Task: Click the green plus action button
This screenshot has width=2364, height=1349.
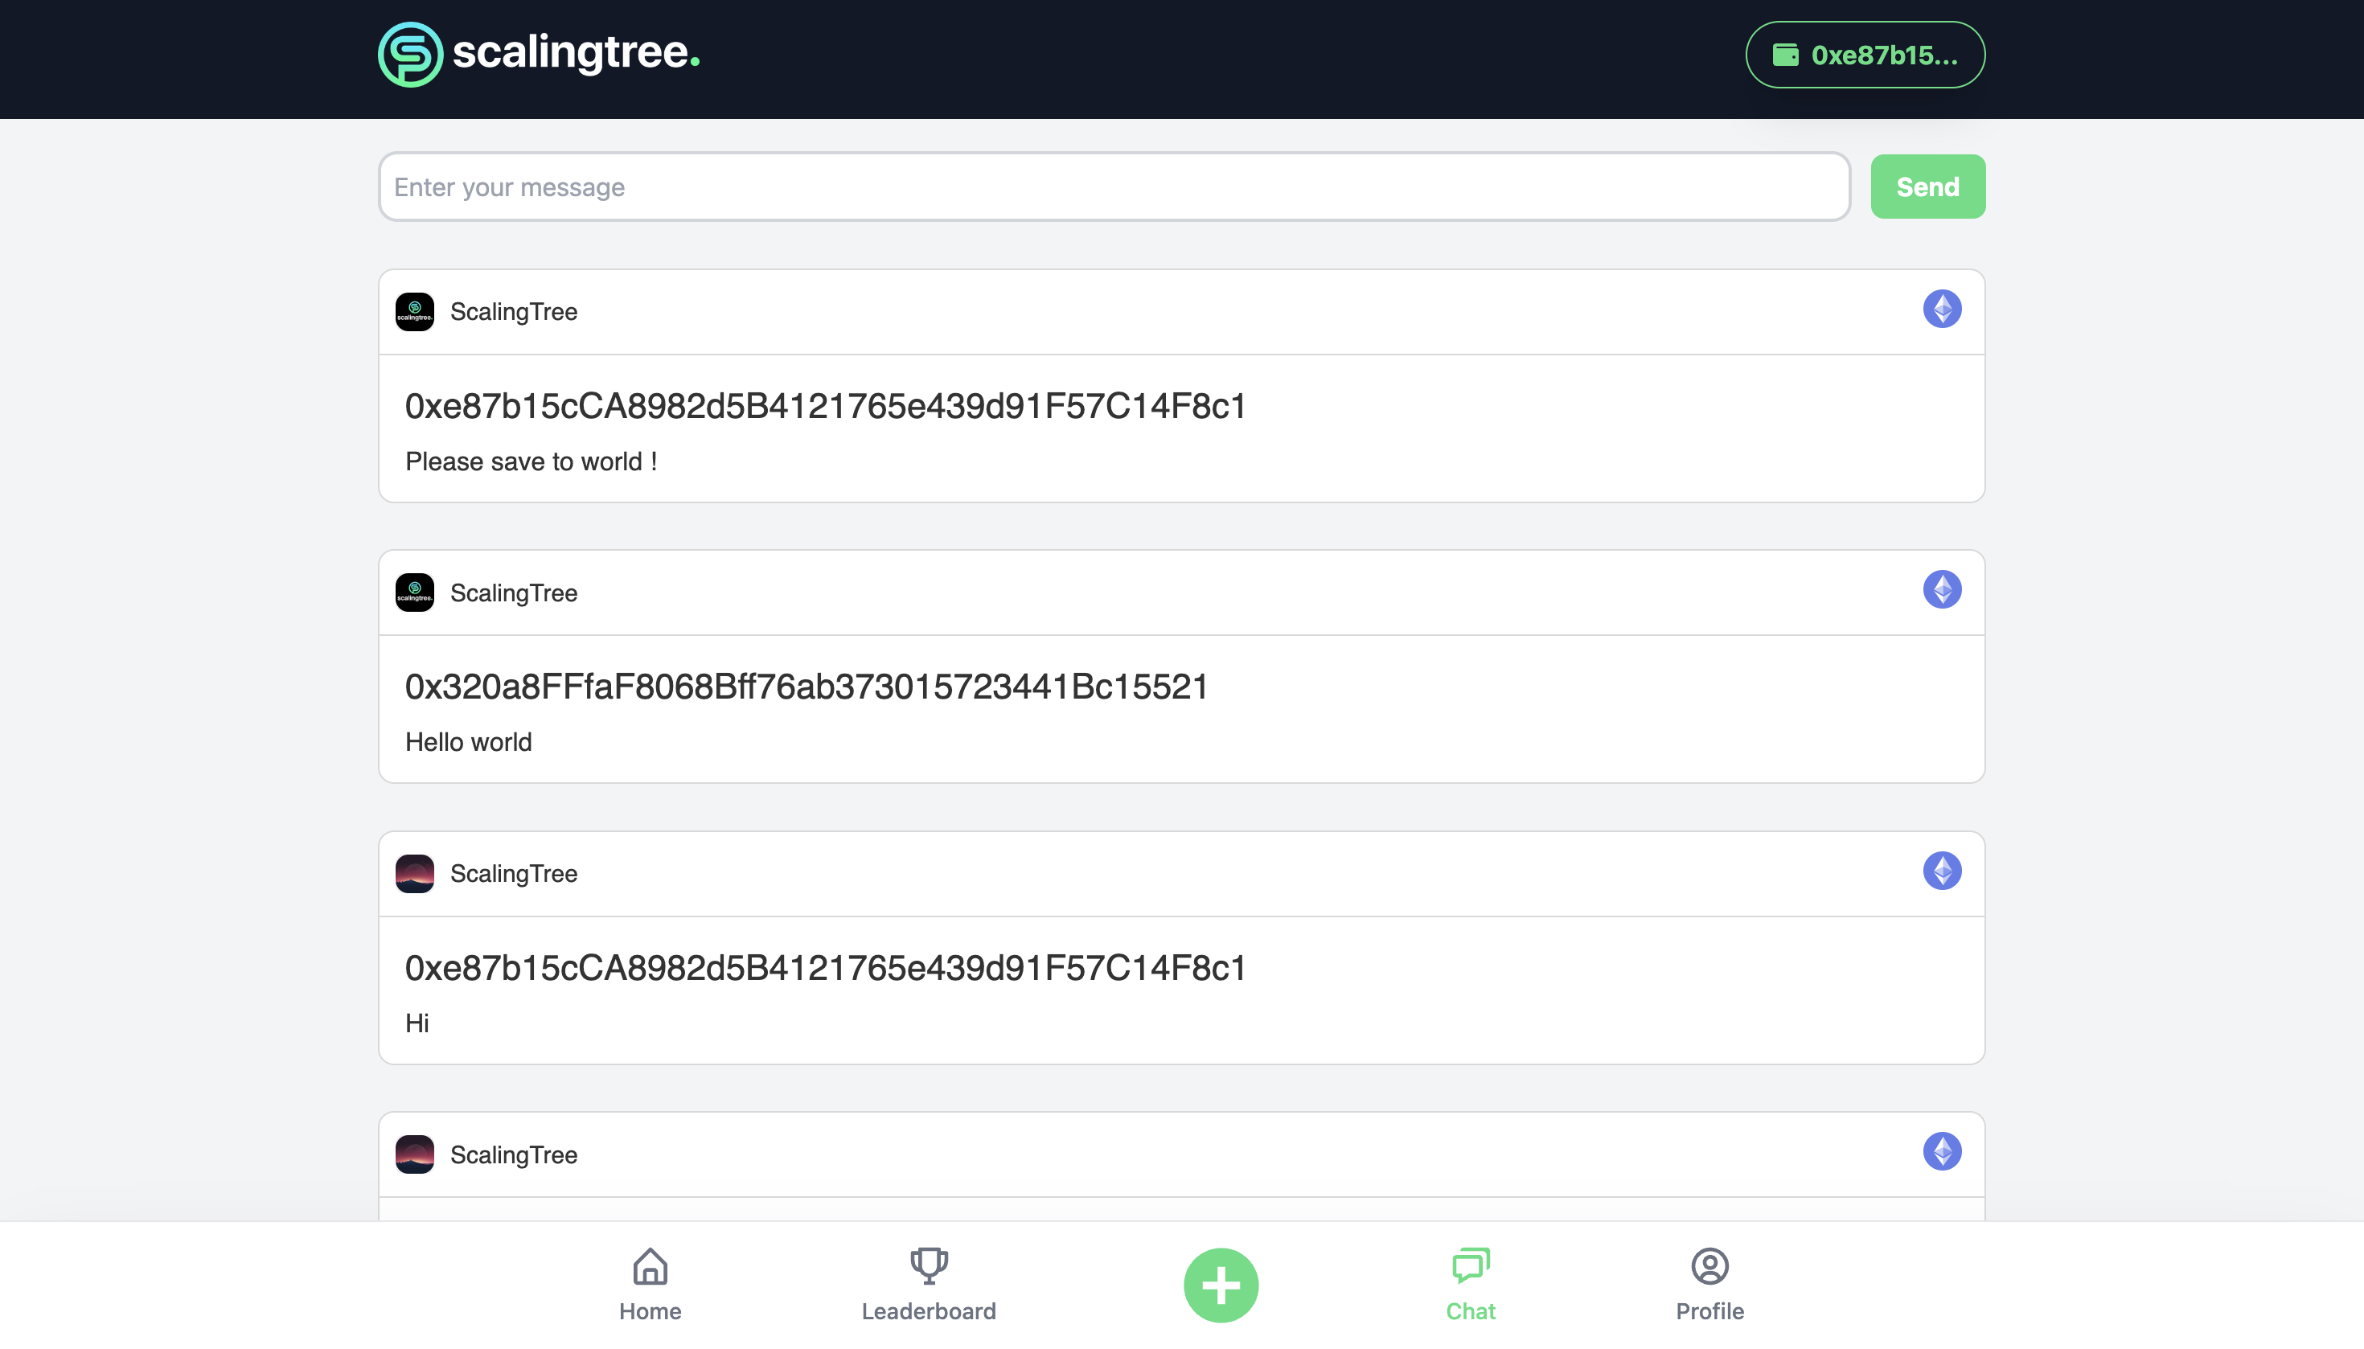Action: (x=1221, y=1284)
